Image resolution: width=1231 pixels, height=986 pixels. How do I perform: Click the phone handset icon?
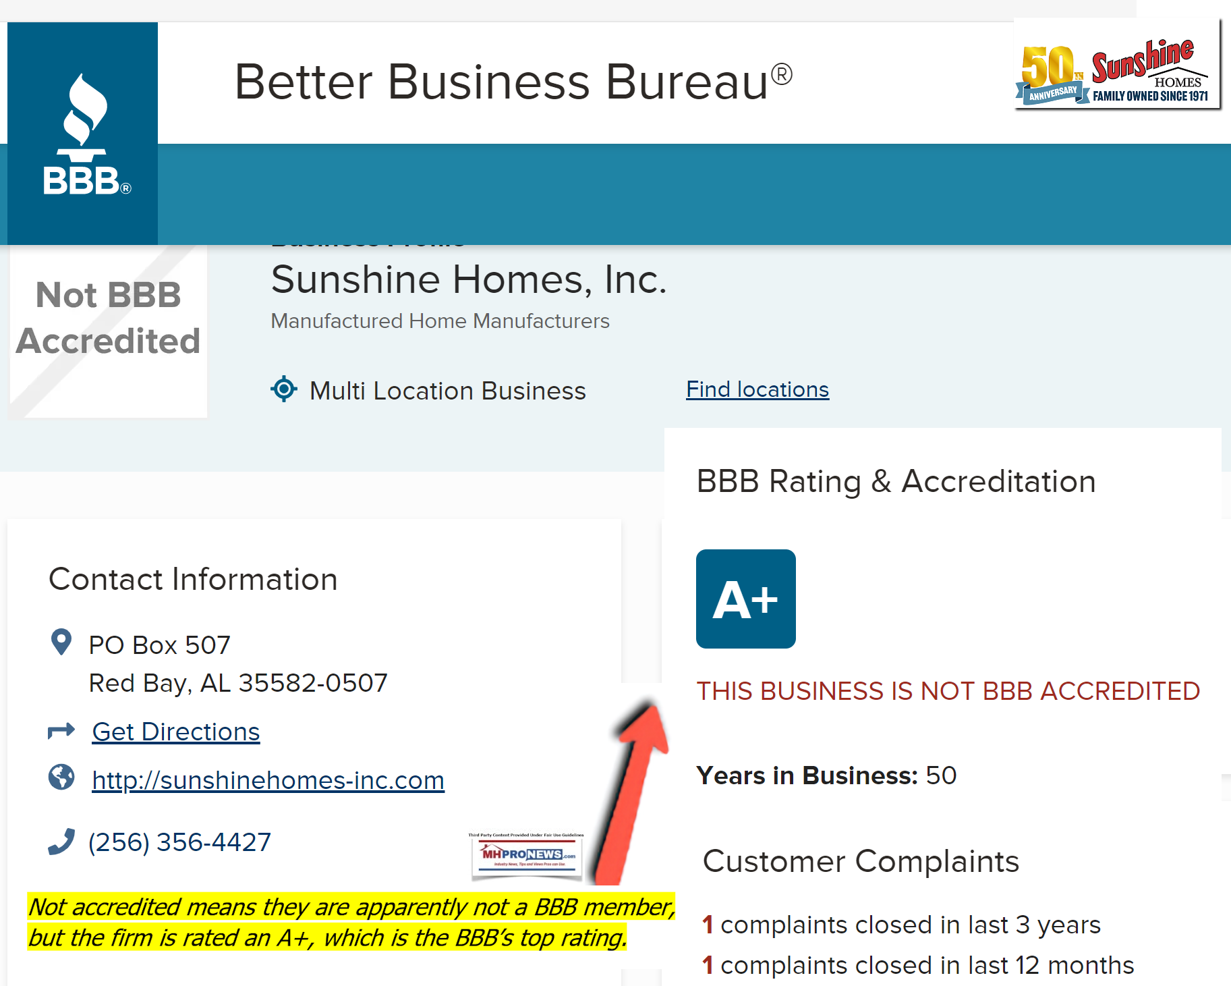[x=61, y=842]
